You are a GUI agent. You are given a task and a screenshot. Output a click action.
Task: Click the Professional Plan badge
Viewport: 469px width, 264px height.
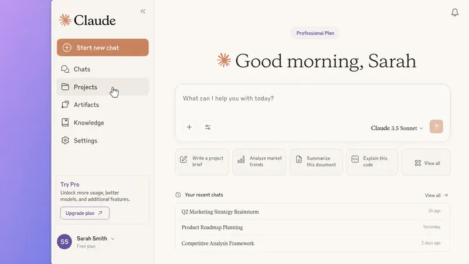click(x=315, y=33)
